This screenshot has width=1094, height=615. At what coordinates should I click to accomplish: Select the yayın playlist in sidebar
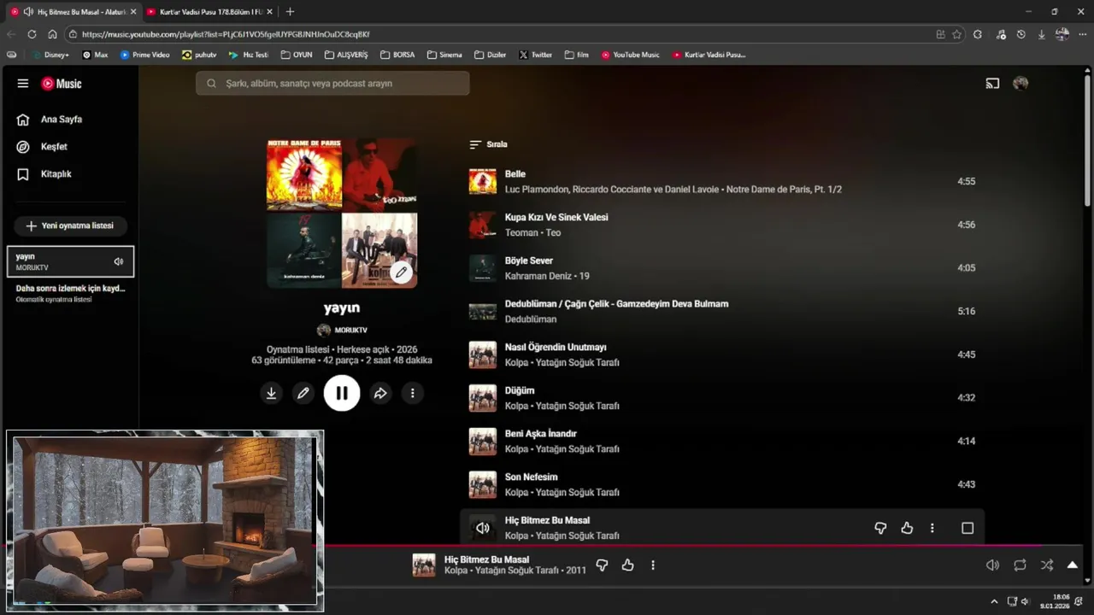click(70, 261)
